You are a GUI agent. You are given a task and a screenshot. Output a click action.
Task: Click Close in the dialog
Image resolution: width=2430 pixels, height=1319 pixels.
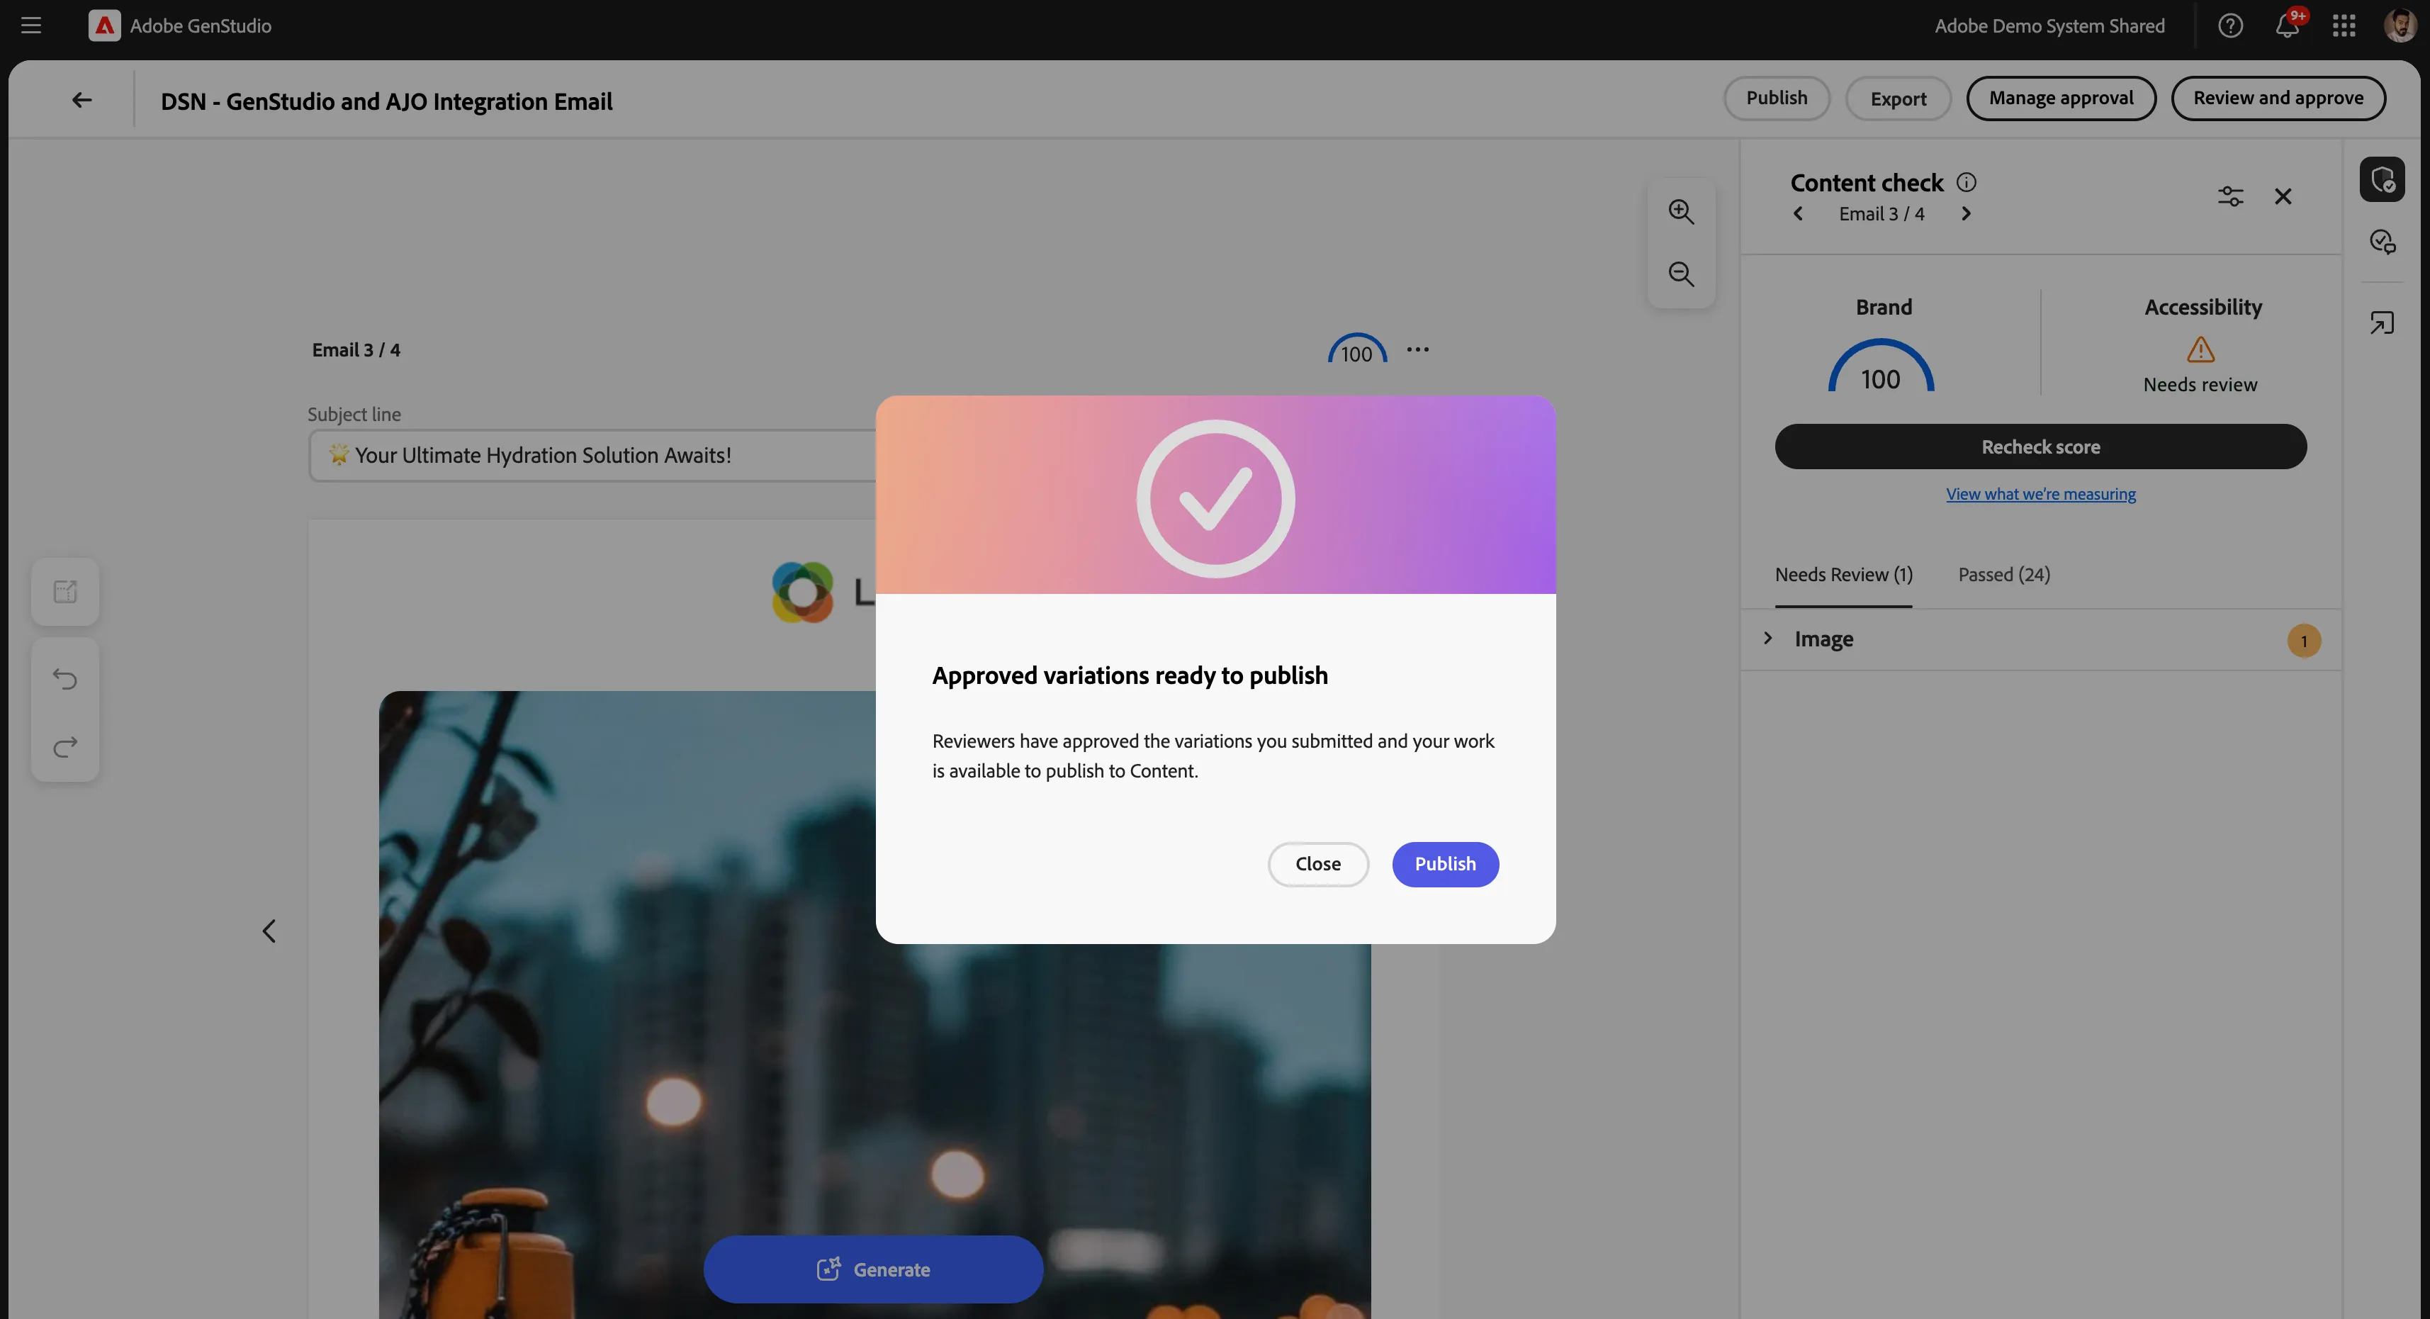1318,864
